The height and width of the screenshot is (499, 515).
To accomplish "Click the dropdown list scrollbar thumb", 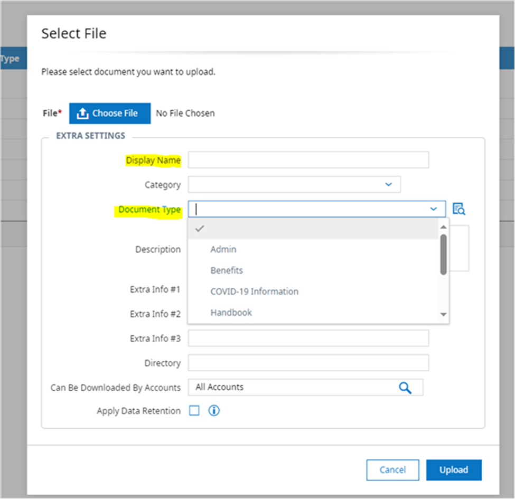I will 443,254.
